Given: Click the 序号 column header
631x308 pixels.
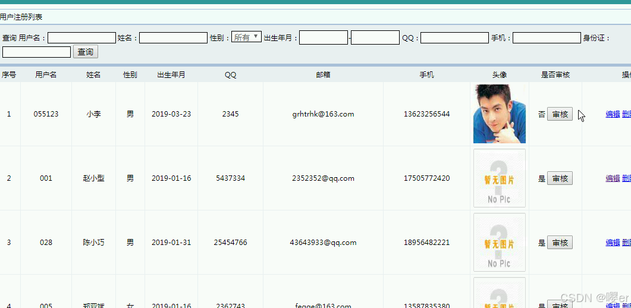Looking at the screenshot, I should coord(9,75).
